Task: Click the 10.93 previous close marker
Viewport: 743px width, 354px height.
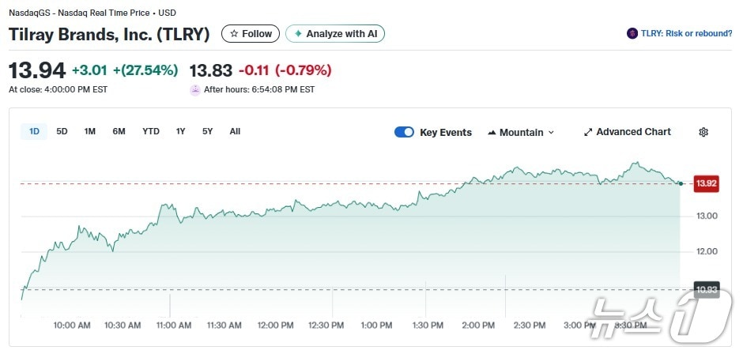Action: point(706,289)
